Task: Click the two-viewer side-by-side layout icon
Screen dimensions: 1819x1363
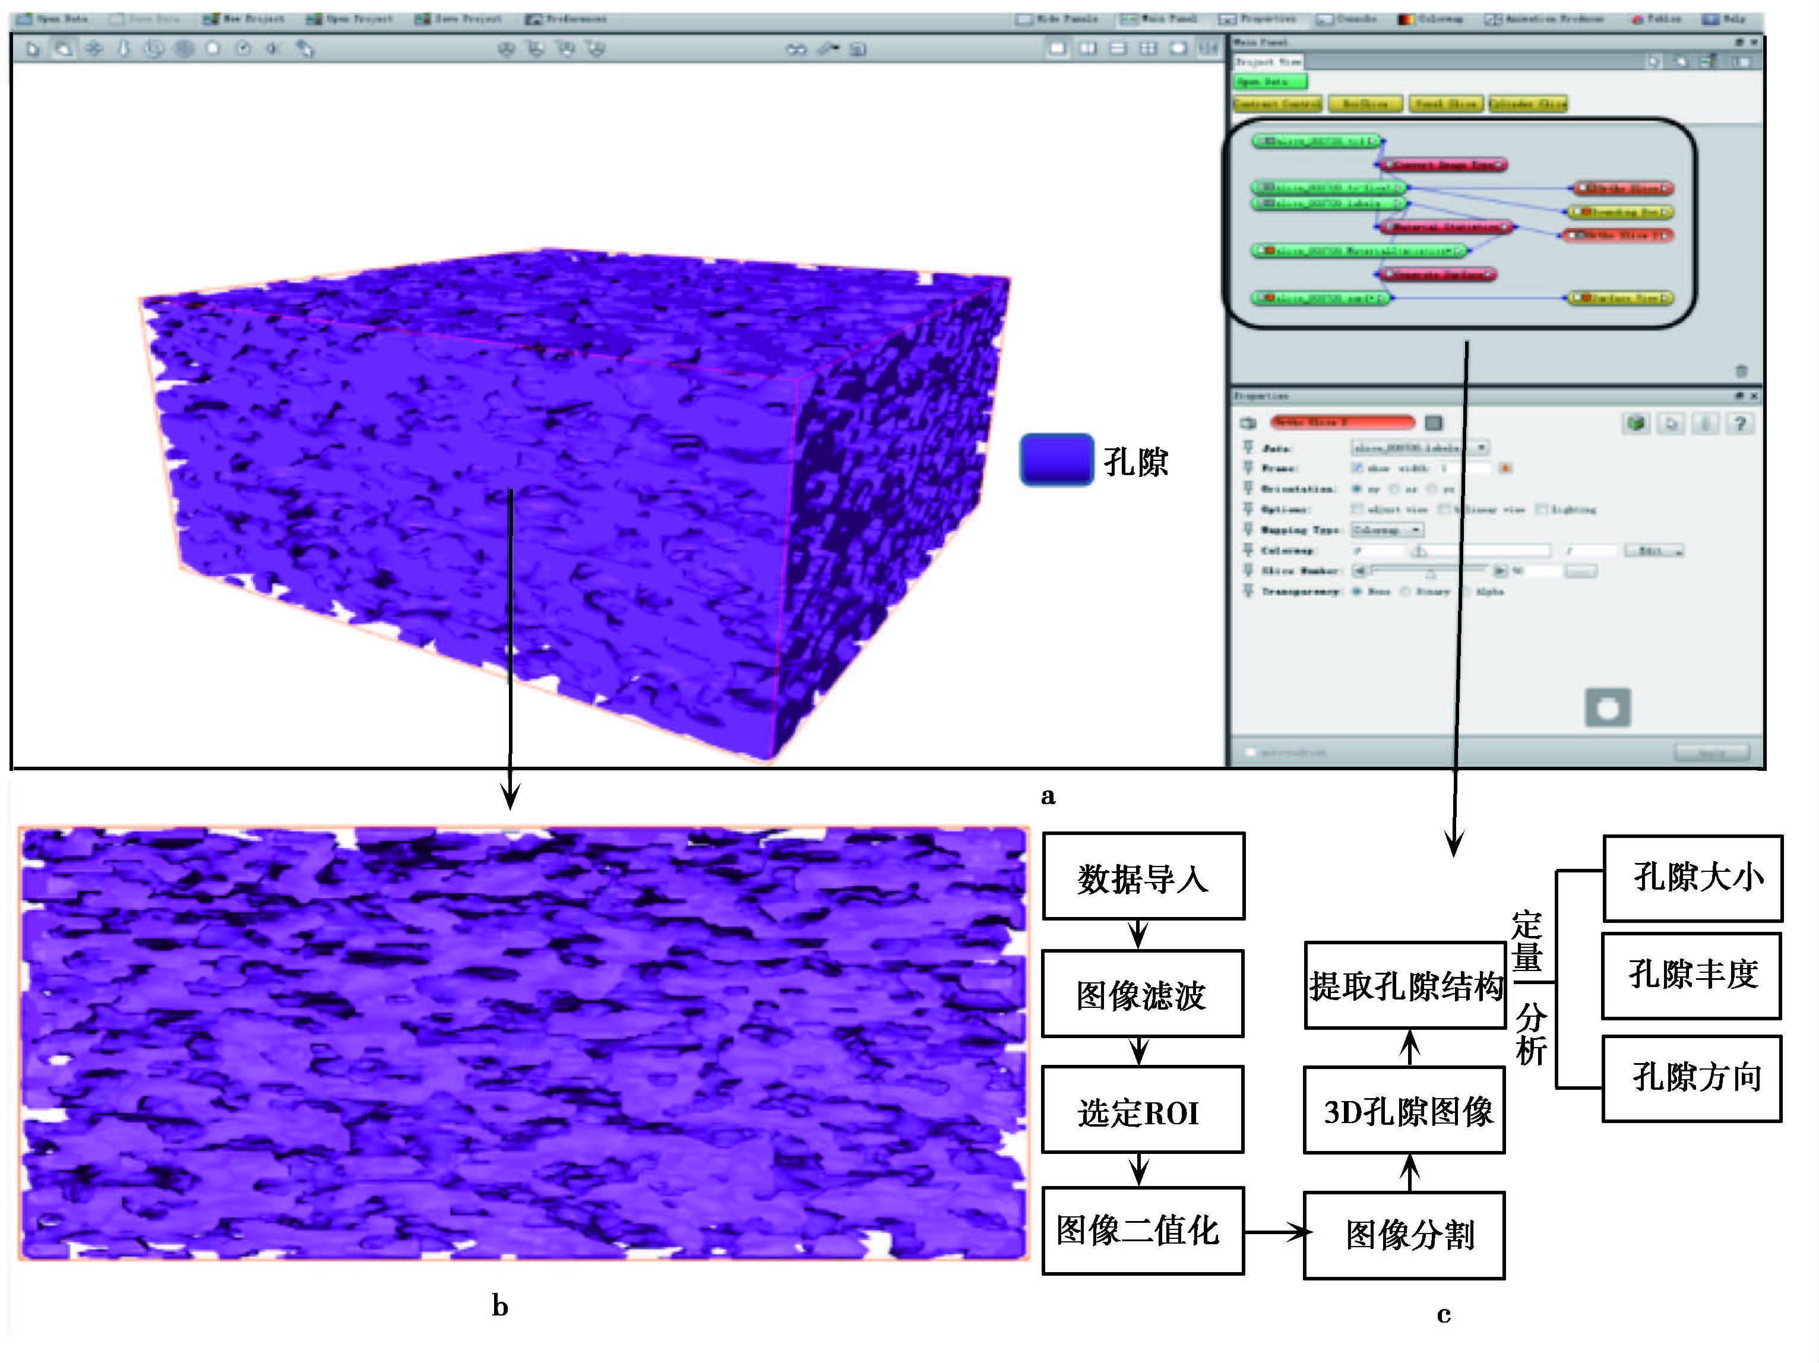Action: click(1088, 49)
